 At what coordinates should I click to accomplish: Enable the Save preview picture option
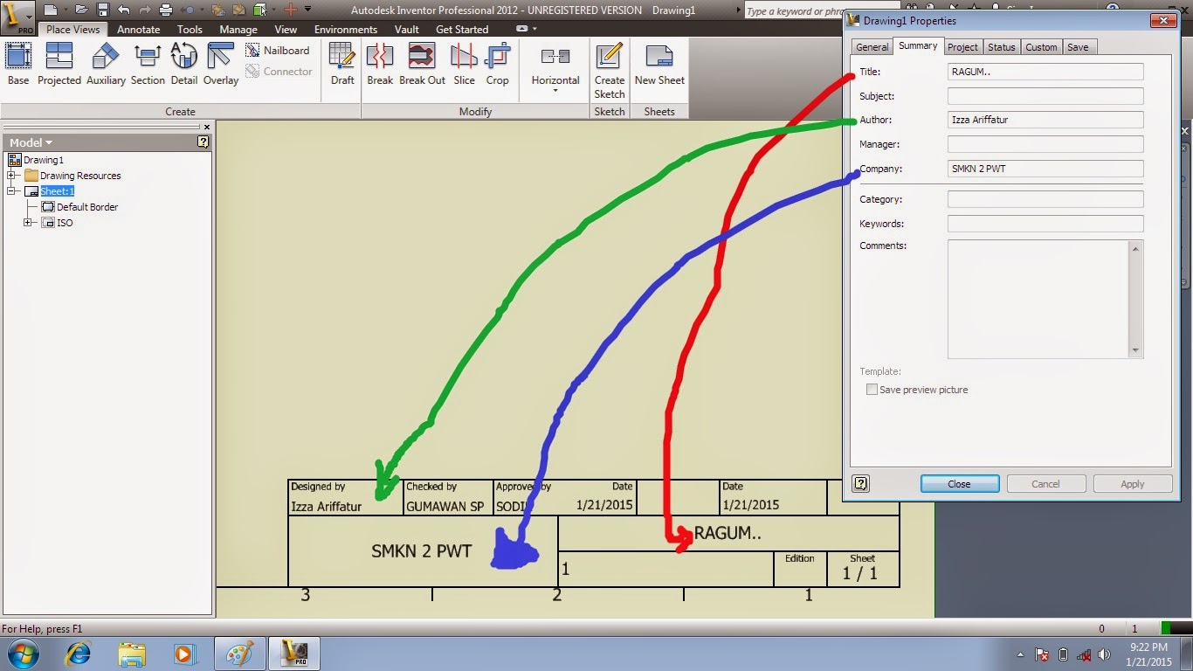click(871, 390)
